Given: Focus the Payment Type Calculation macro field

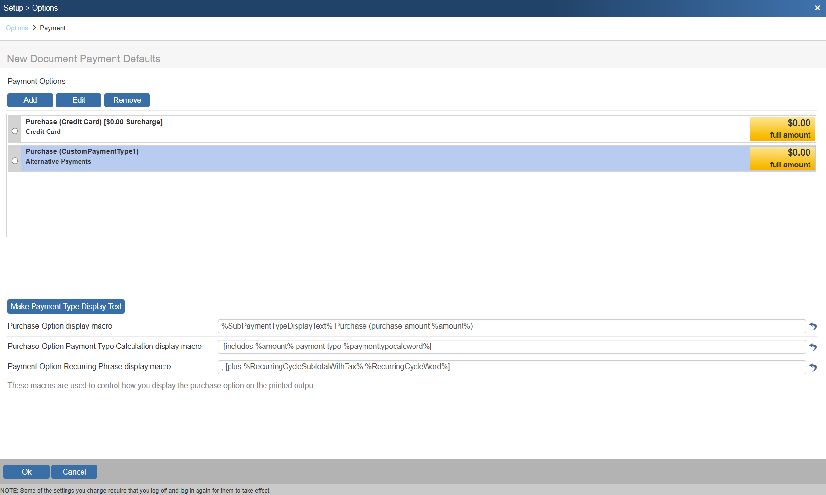Looking at the screenshot, I should point(512,346).
